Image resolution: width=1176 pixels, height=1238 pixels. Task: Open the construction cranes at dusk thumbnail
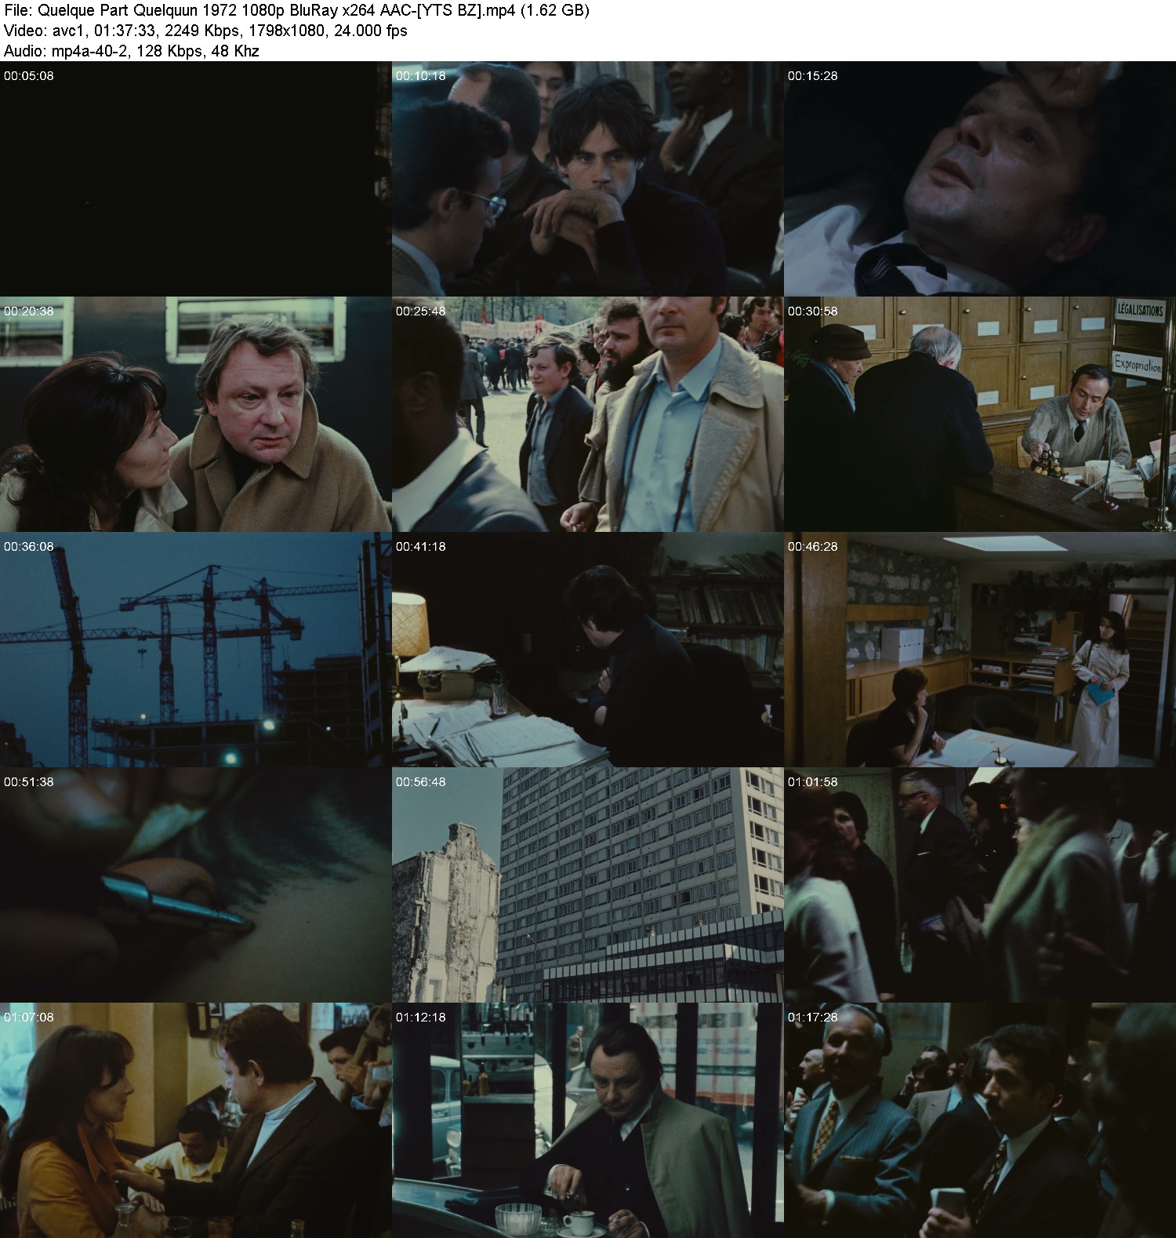[196, 650]
